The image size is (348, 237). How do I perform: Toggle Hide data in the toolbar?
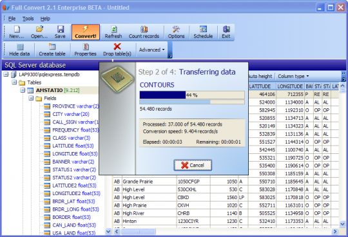pos(19,50)
